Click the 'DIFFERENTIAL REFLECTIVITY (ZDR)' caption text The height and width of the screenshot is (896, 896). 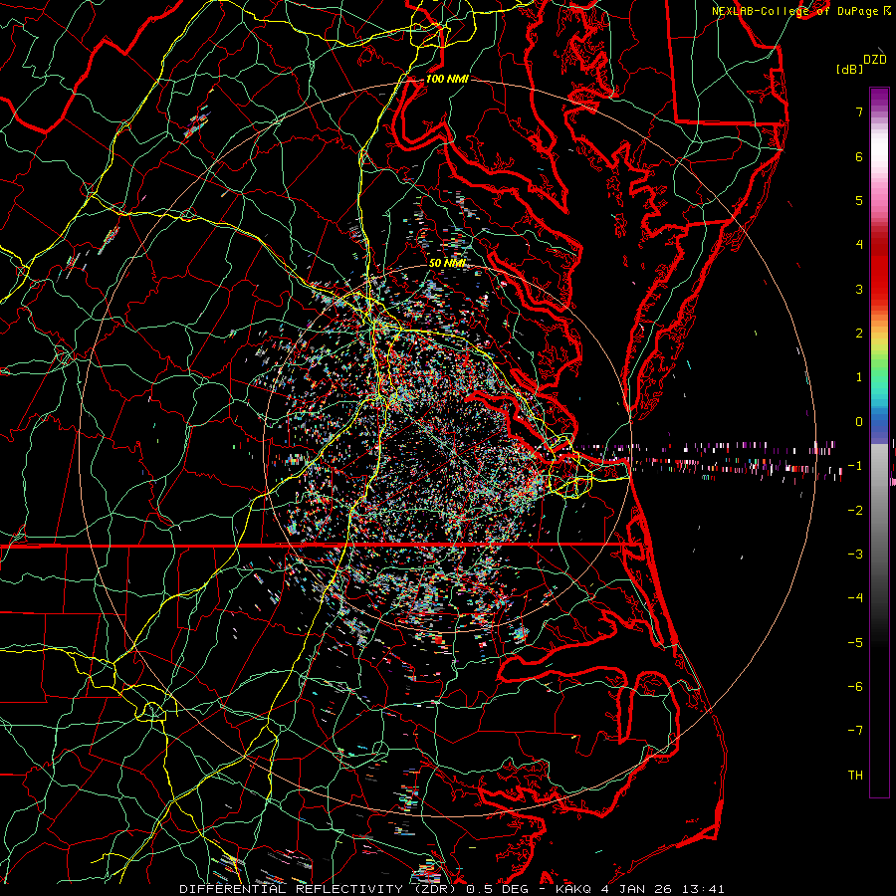pyautogui.click(x=320, y=889)
